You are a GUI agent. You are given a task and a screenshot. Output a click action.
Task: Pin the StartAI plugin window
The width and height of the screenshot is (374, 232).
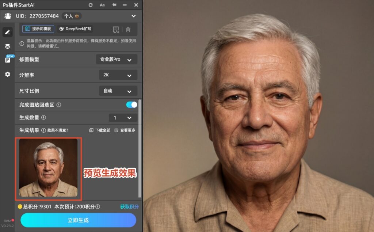114,5
